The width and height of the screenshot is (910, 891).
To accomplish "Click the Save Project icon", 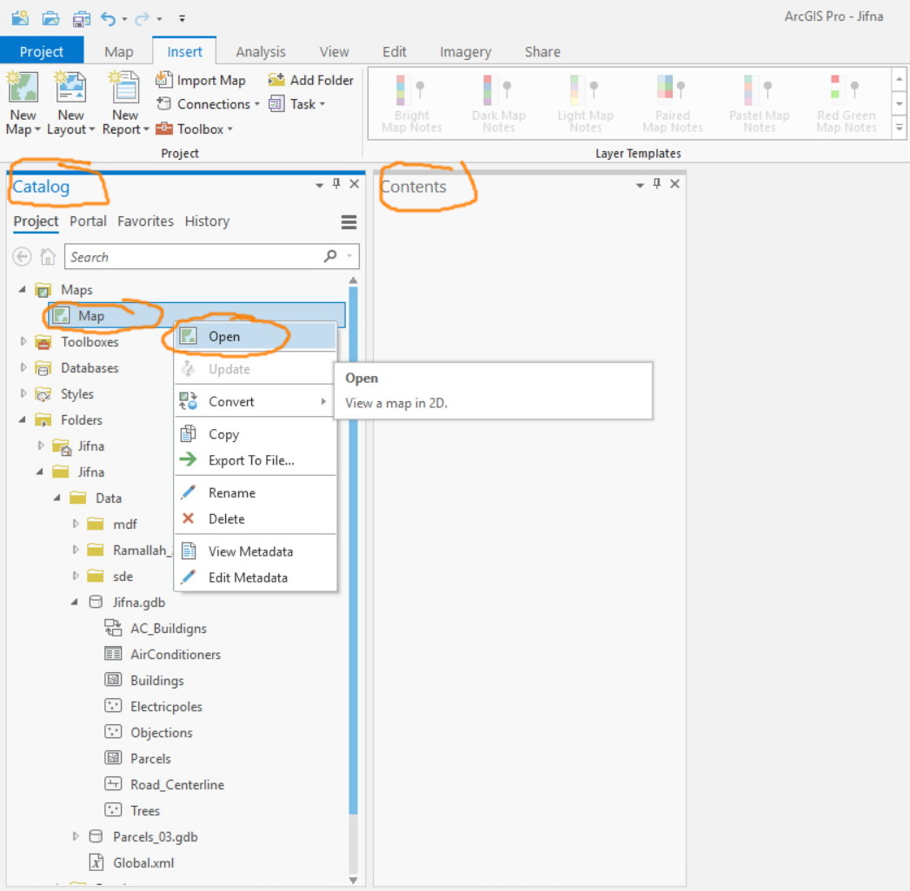I will [x=81, y=19].
